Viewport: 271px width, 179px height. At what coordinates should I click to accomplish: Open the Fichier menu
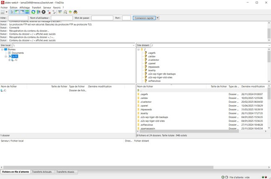[4, 8]
